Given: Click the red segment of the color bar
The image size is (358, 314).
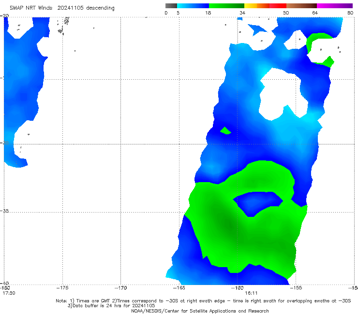Looking at the screenshot, I should (278, 6).
